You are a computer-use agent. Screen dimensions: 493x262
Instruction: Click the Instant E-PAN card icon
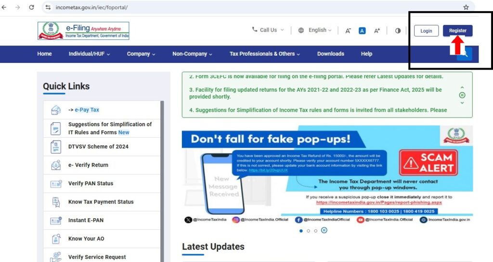click(56, 221)
